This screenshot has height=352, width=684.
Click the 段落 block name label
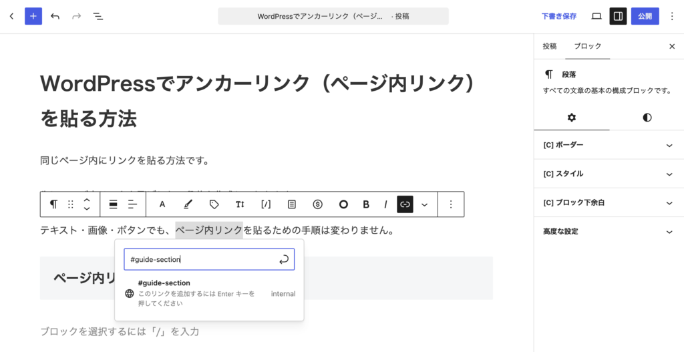569,75
